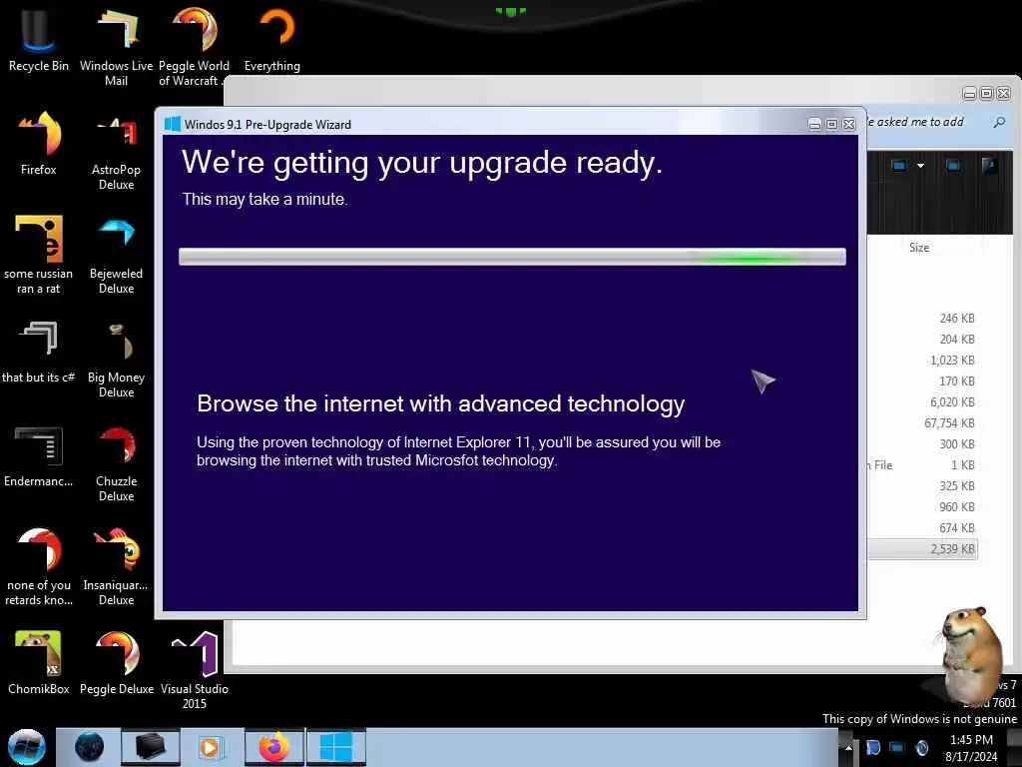1022x767 pixels.
Task: Select the Chuzzle Deluxe desktop icon
Action: 116,461
